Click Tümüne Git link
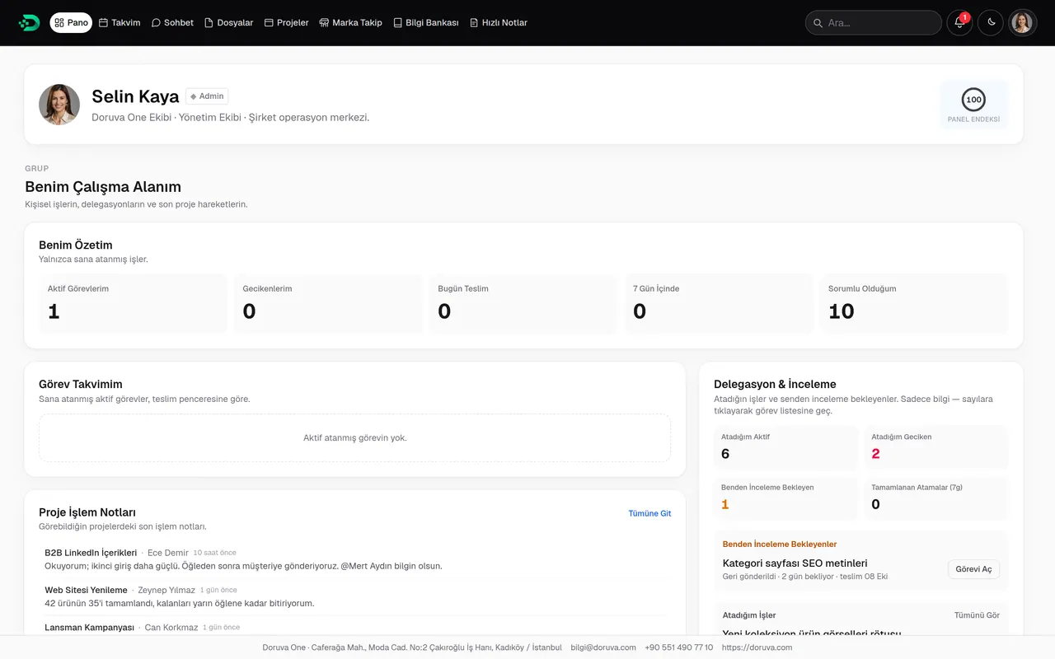This screenshot has height=659, width=1055. pos(649,513)
